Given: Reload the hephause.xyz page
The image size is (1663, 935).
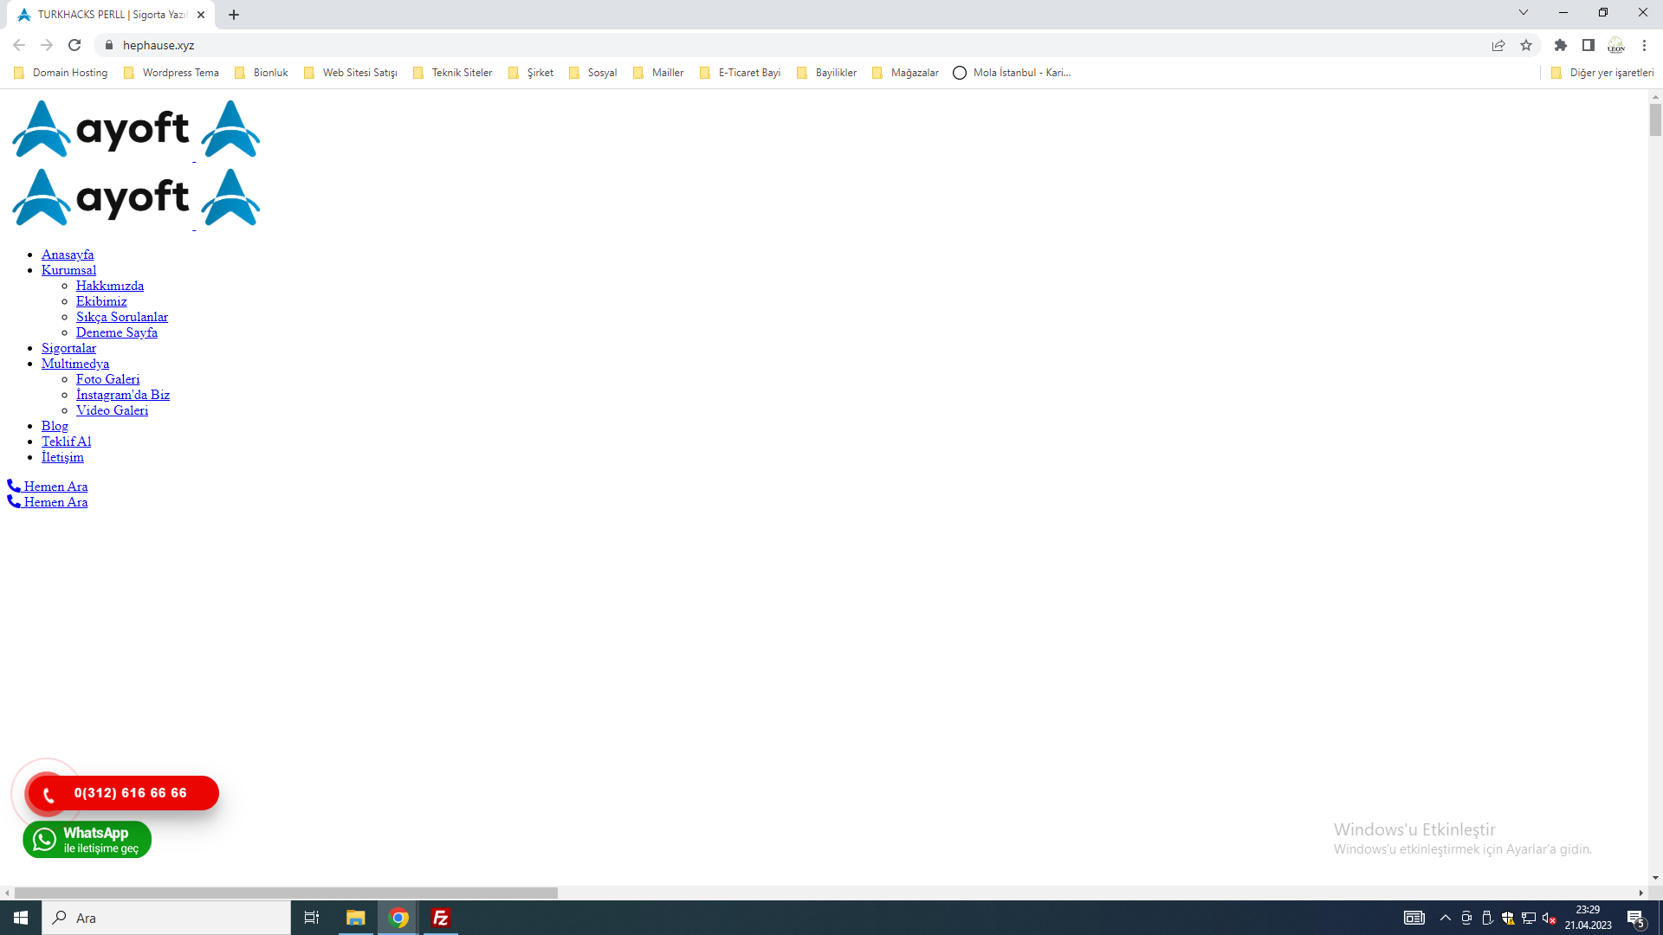Looking at the screenshot, I should [74, 45].
